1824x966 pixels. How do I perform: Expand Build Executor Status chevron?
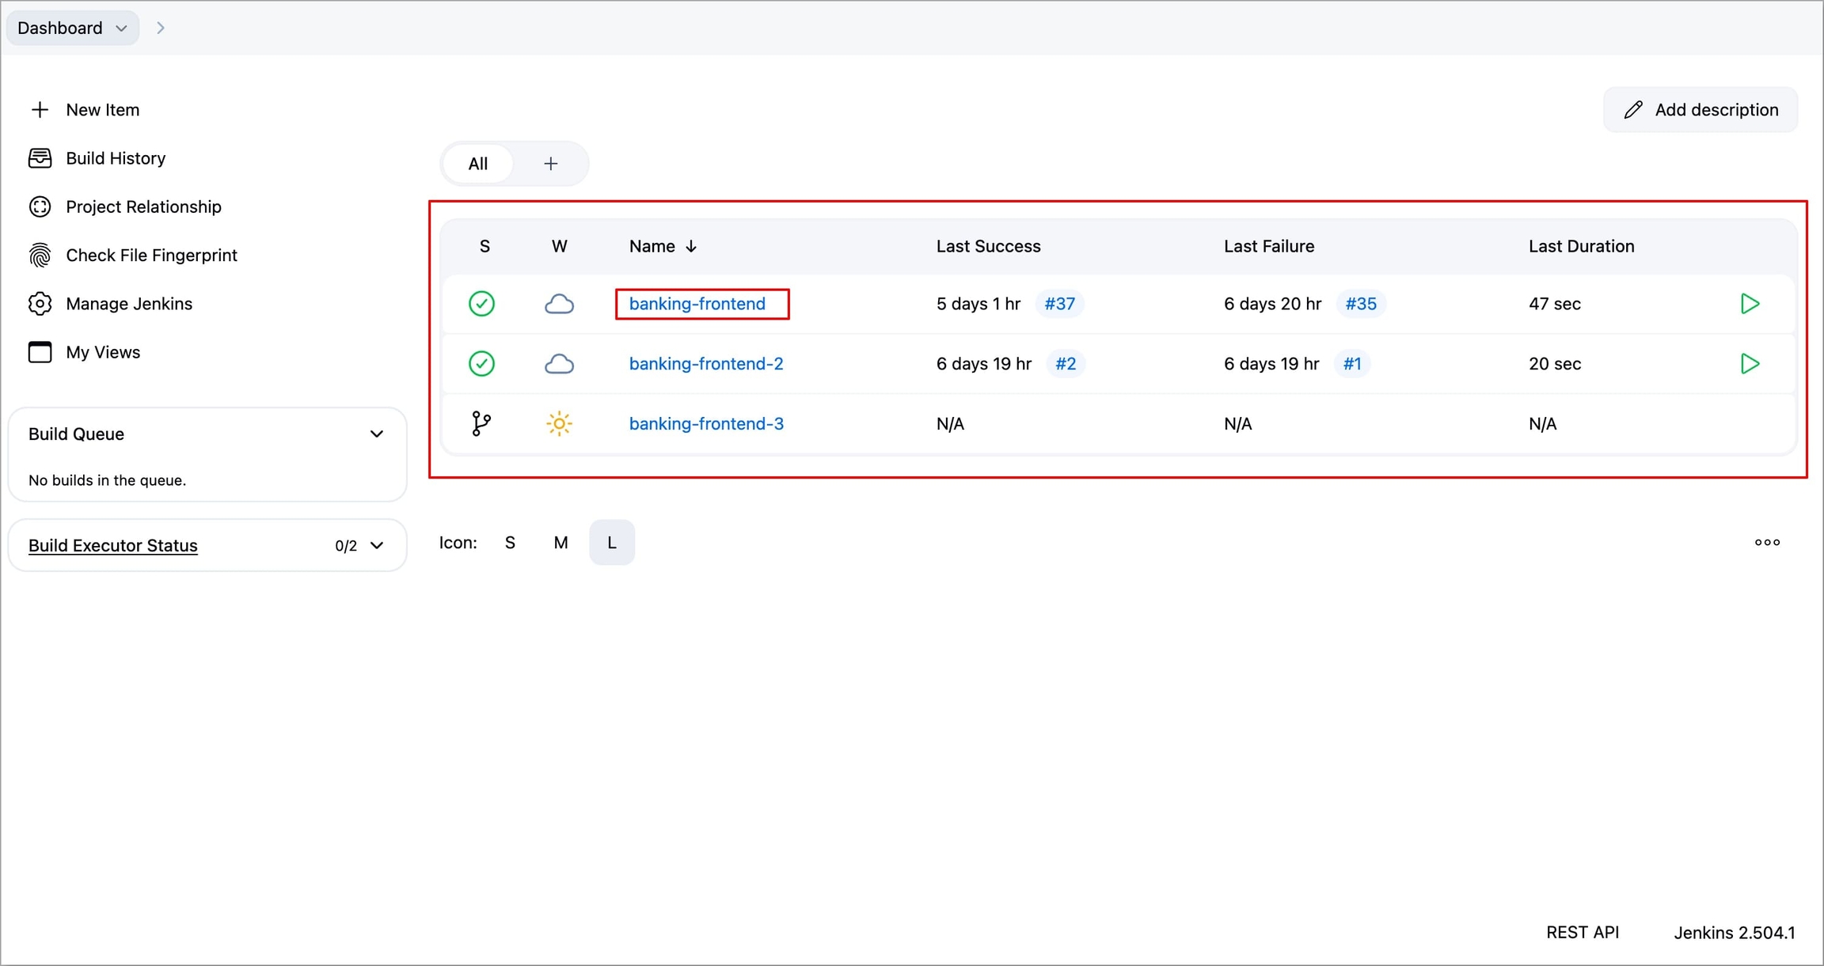point(377,546)
